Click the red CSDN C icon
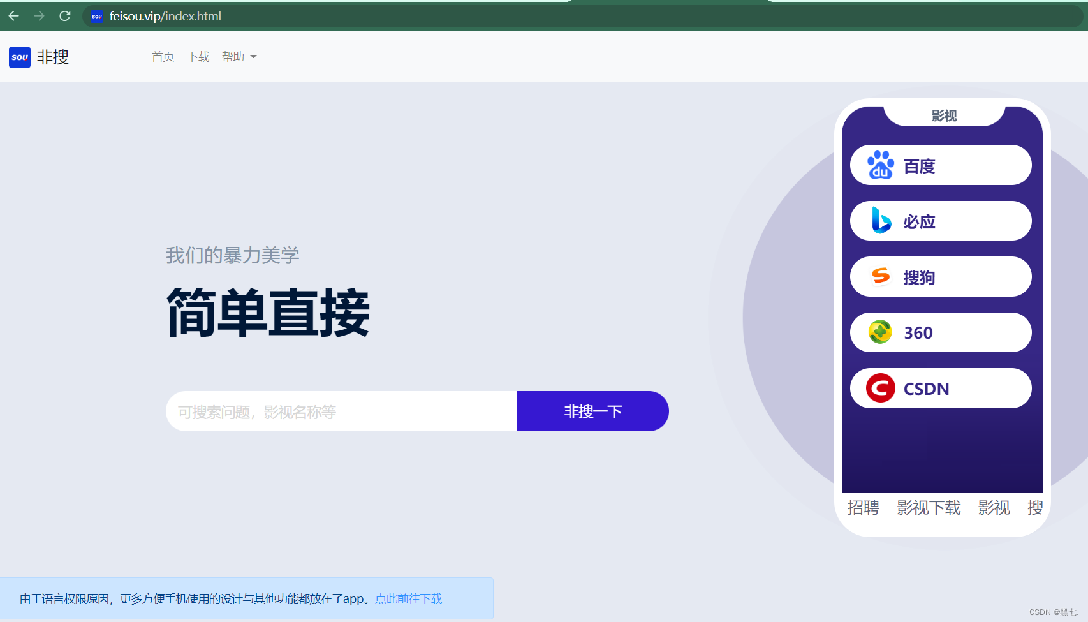 click(880, 388)
